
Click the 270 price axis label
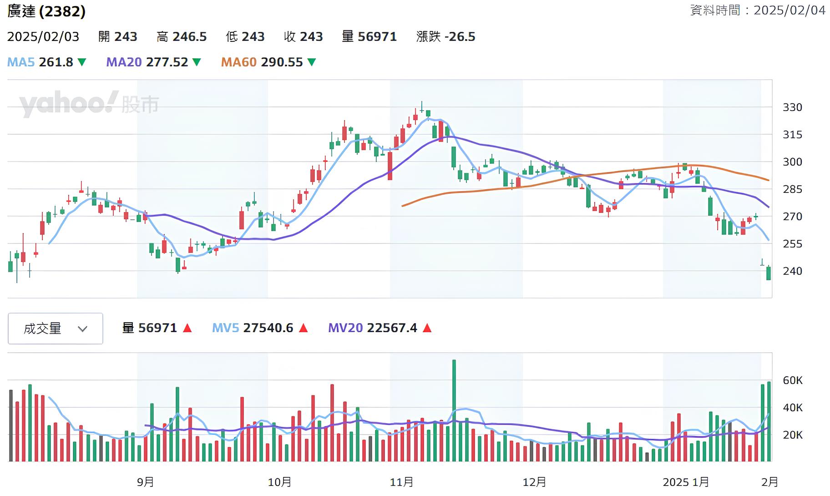pos(792,217)
